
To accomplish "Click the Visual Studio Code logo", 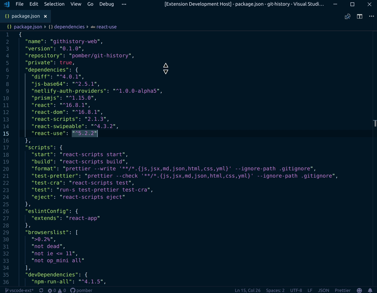I will point(6,4).
